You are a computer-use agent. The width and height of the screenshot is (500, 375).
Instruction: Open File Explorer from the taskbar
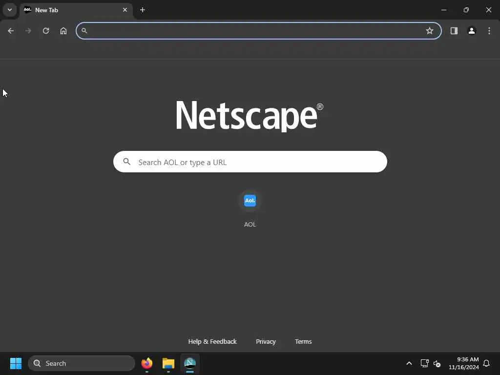tap(168, 363)
